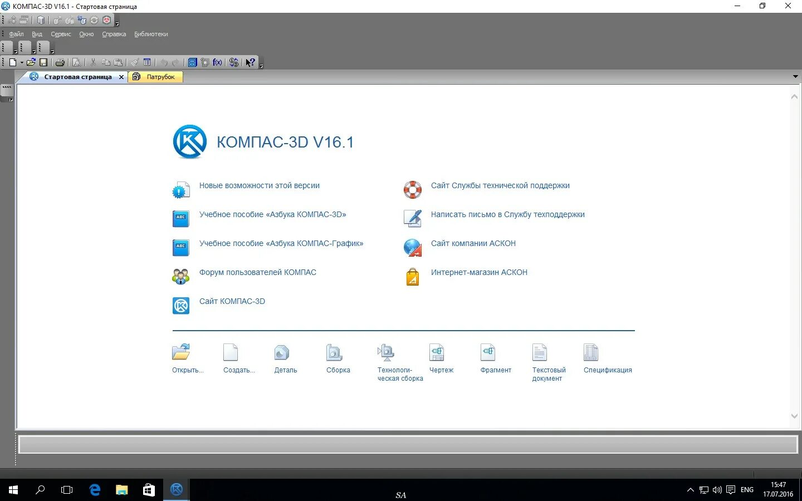Click the ENG language indicator in tray
Viewport: 802px width, 501px height.
[x=747, y=490]
